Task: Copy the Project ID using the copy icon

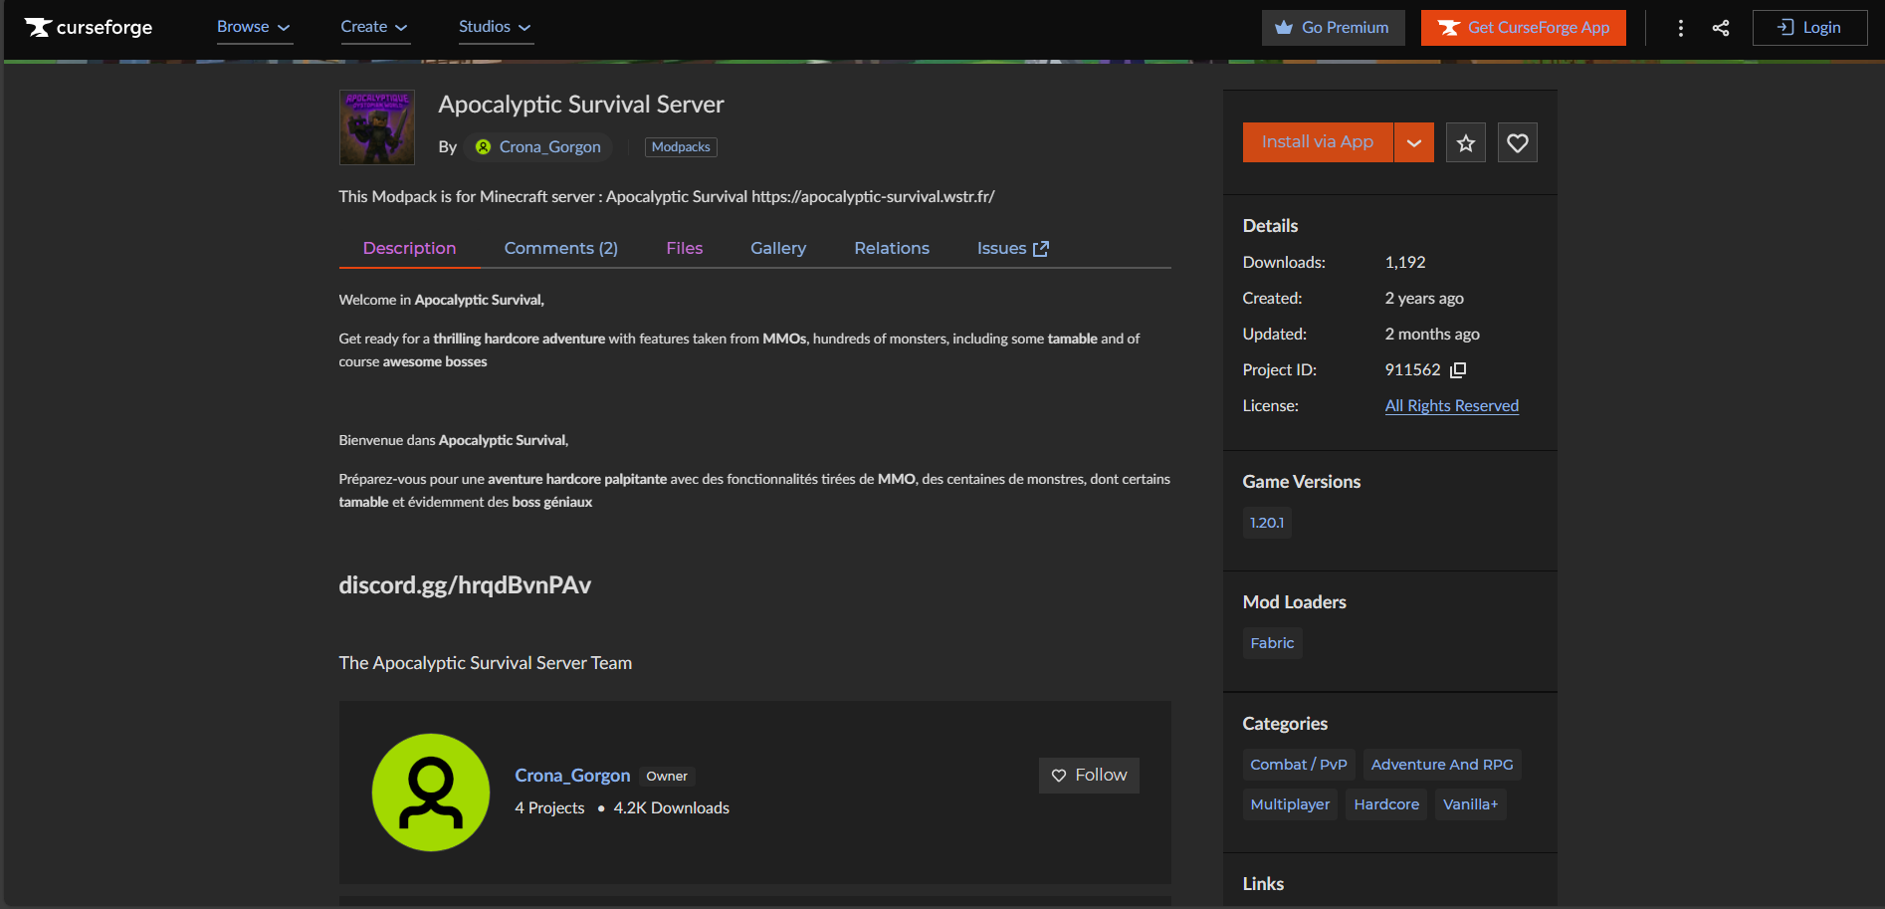Action: coord(1457,369)
